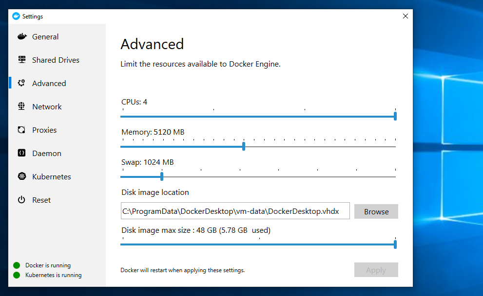Click the CPUs slider handle
The width and height of the screenshot is (483, 296).
click(395, 116)
